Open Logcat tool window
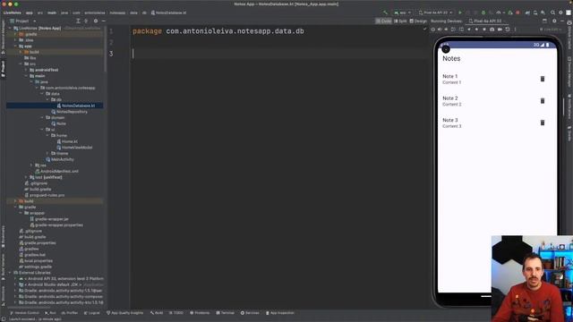This screenshot has width=573, height=322. [91, 313]
